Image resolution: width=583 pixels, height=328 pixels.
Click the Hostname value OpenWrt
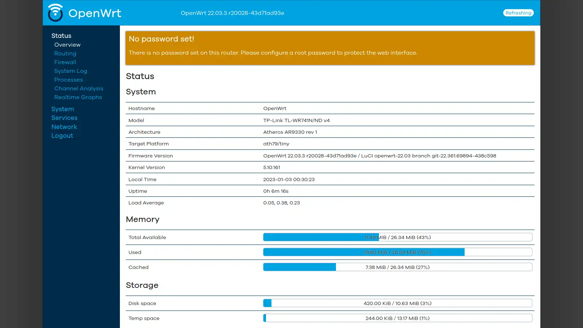pos(275,108)
